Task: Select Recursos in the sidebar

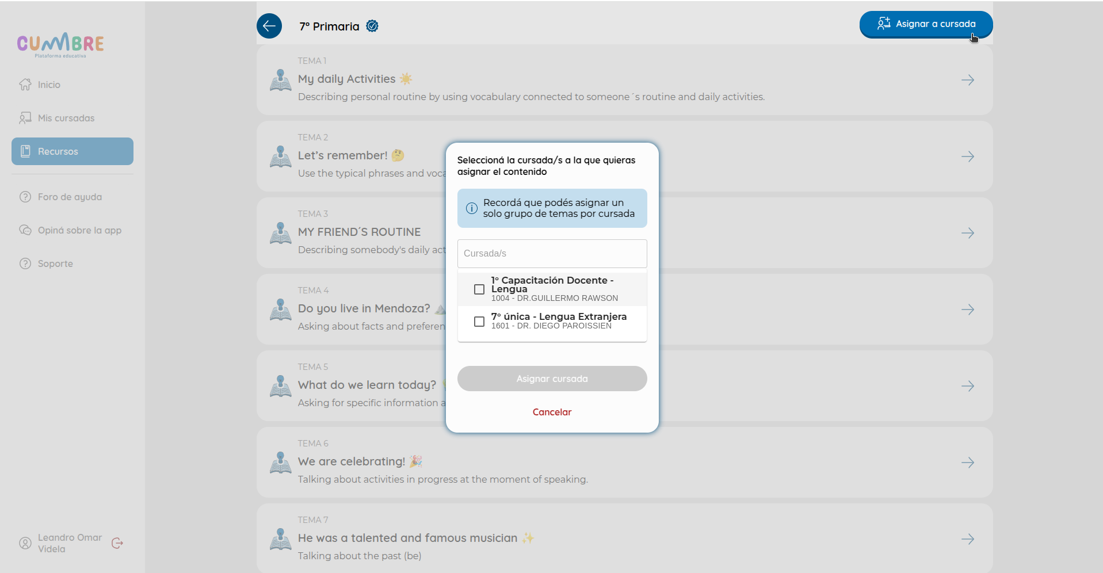Action: 72,151
